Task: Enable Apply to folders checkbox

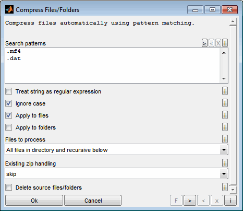Action: click(9, 127)
